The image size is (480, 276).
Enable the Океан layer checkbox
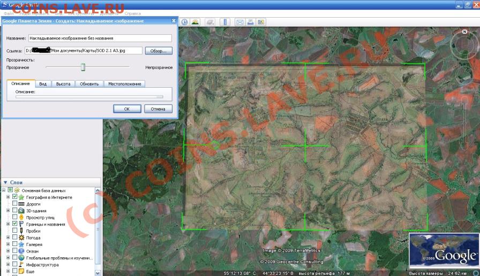point(14,251)
